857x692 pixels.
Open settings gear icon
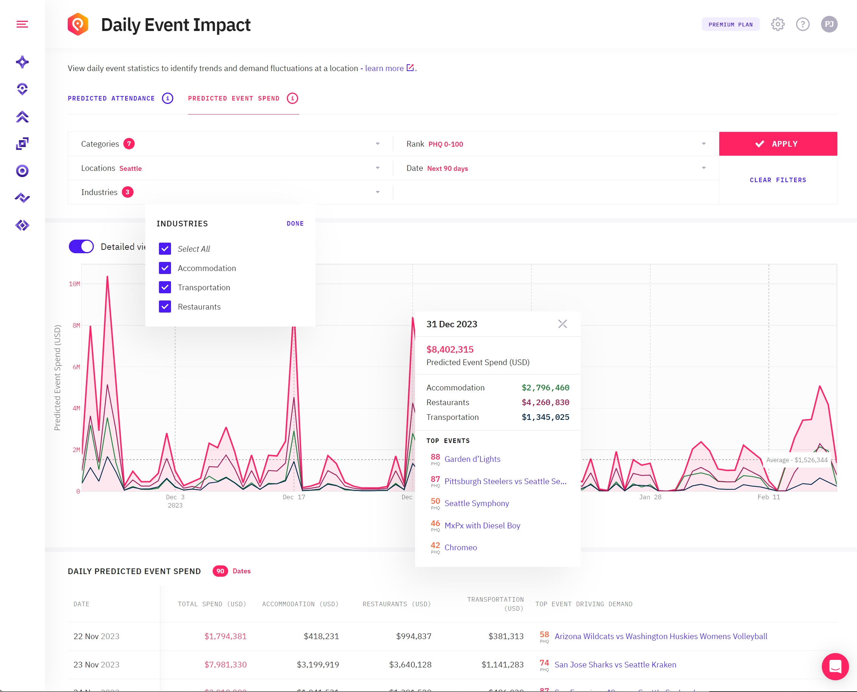[x=778, y=24]
